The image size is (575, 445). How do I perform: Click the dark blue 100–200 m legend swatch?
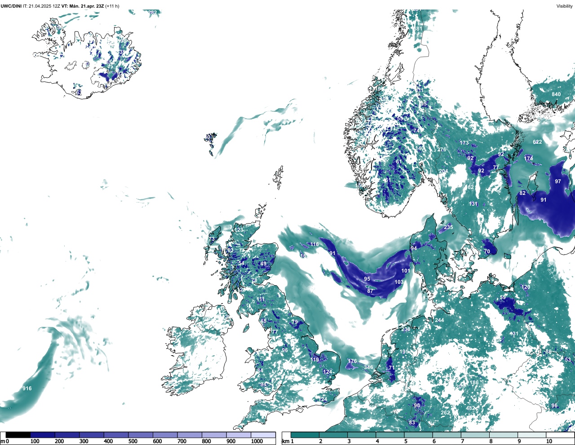click(x=43, y=435)
